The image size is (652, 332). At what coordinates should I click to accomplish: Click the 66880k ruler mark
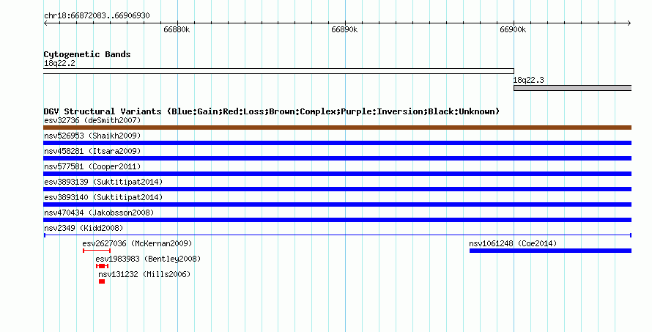(177, 29)
